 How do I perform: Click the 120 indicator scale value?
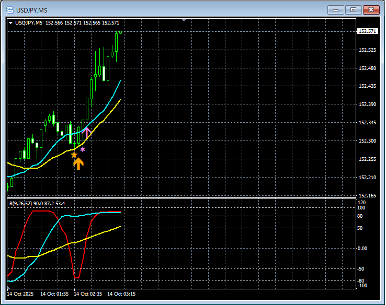coord(362,203)
